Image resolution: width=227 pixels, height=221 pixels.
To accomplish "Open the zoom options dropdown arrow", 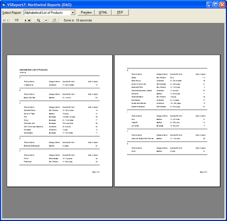I will [46, 20].
